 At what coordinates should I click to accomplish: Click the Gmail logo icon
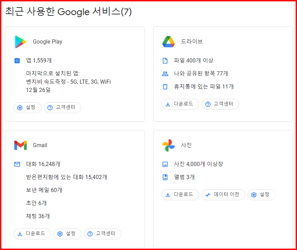coord(21,145)
